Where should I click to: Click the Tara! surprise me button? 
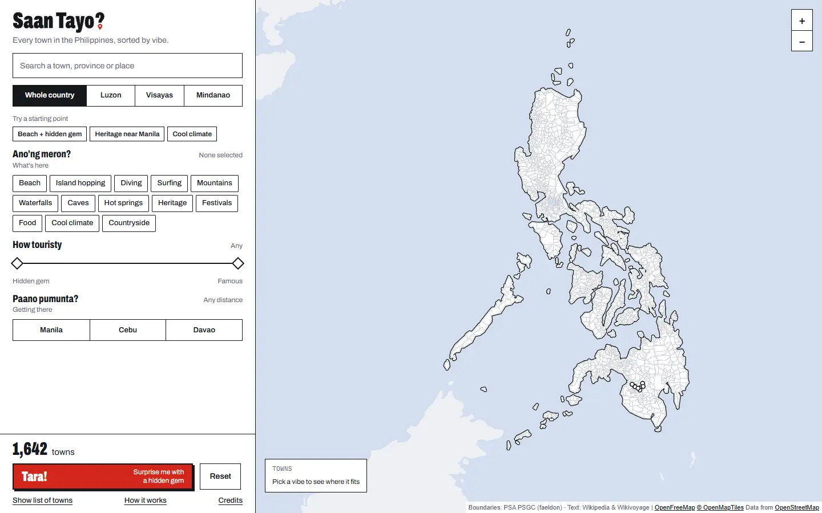pyautogui.click(x=103, y=477)
